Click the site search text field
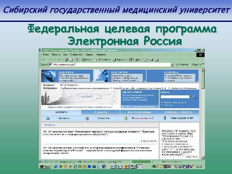This screenshot has height=174, width=232. pyautogui.click(x=175, y=97)
